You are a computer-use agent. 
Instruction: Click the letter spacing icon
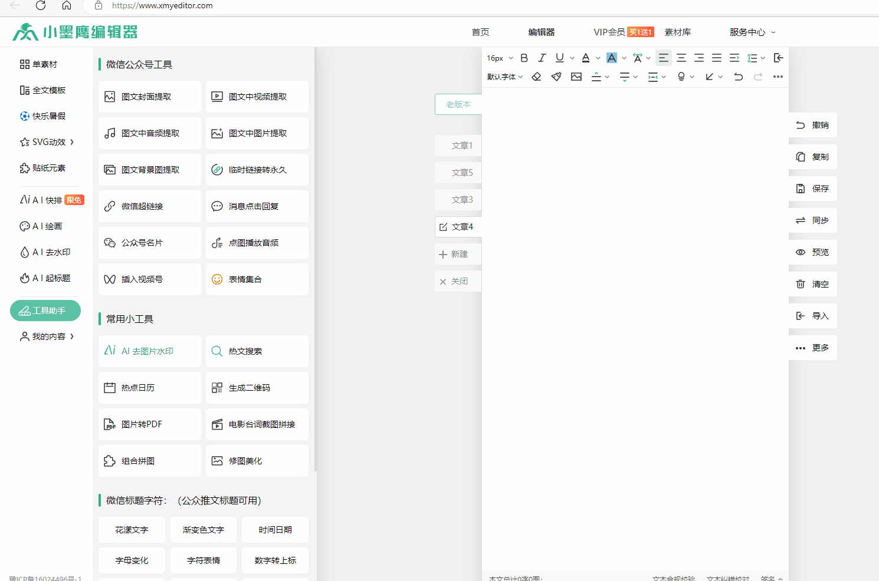638,58
